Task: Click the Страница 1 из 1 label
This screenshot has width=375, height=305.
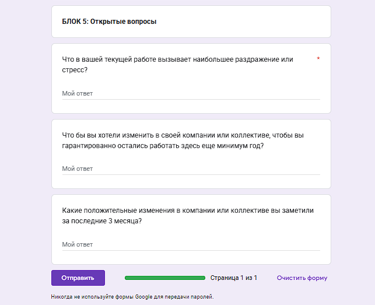Action: pyautogui.click(x=233, y=278)
